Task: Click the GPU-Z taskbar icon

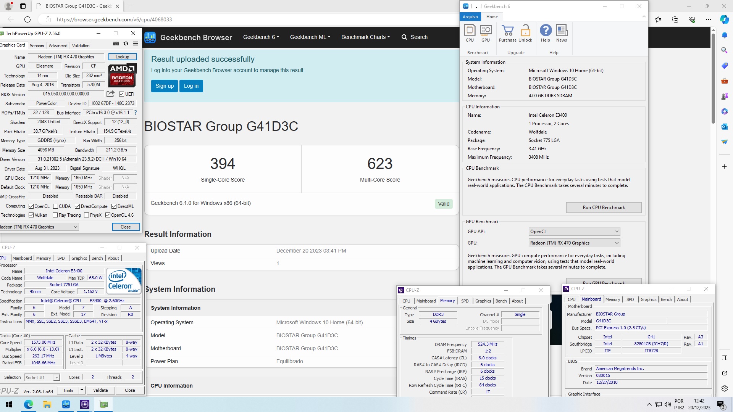Action: point(103,404)
